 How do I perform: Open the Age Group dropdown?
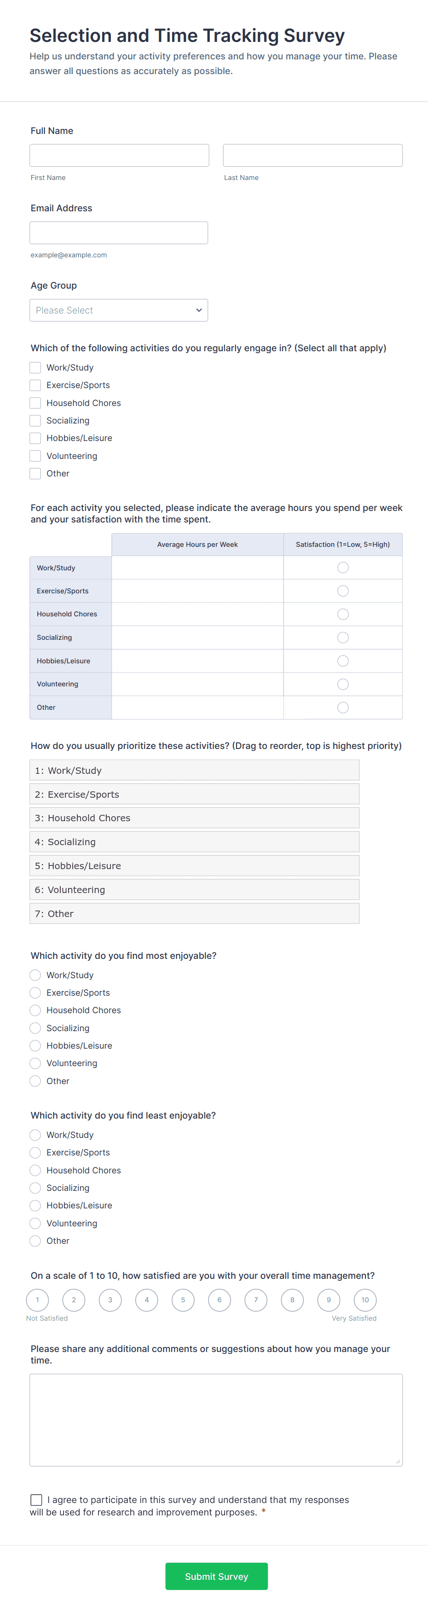tap(119, 310)
